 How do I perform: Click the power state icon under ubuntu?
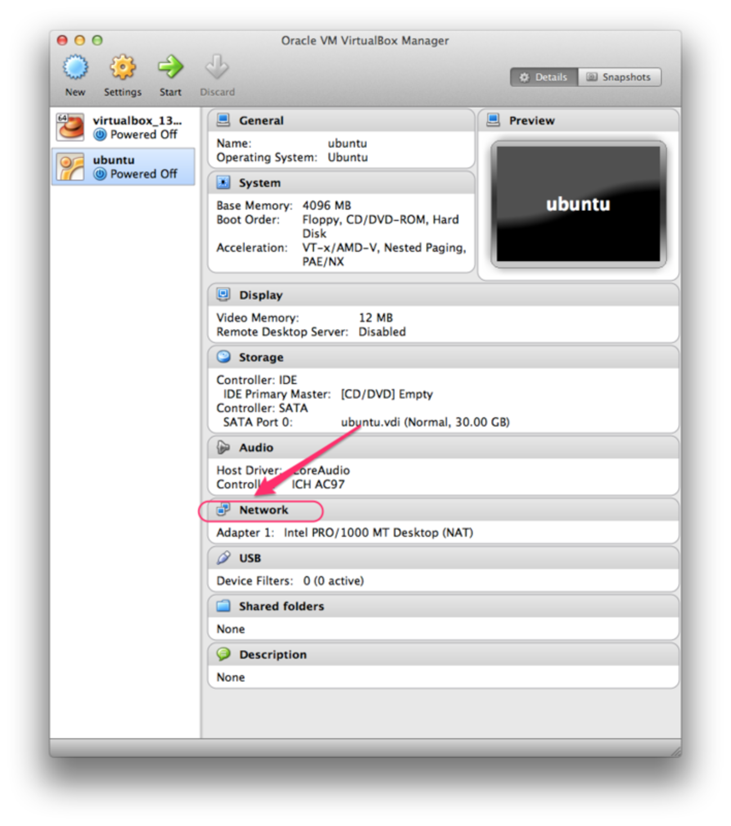pyautogui.click(x=100, y=174)
